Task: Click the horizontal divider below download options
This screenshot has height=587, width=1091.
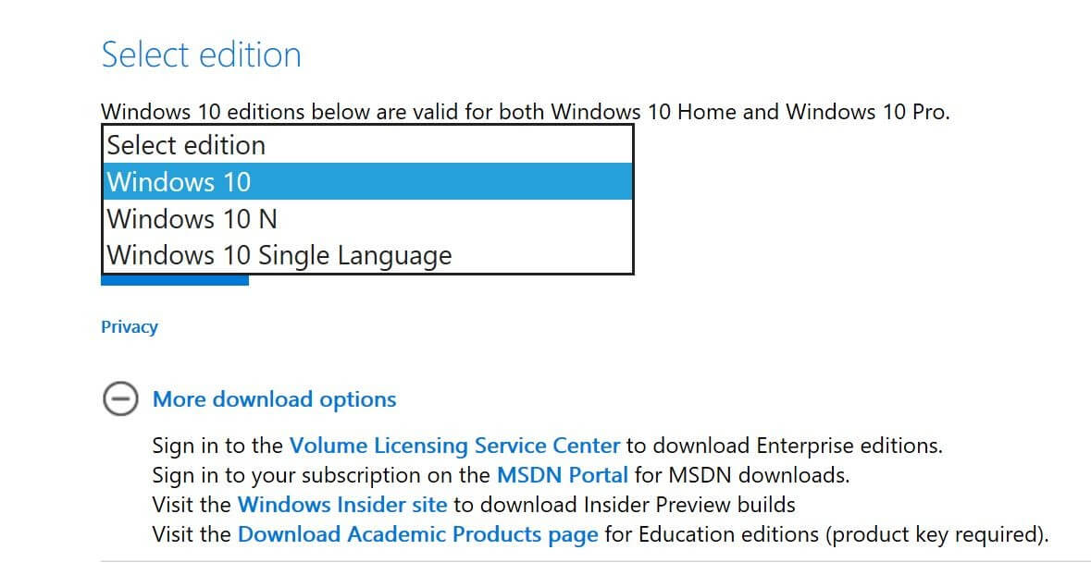Action: click(x=596, y=561)
